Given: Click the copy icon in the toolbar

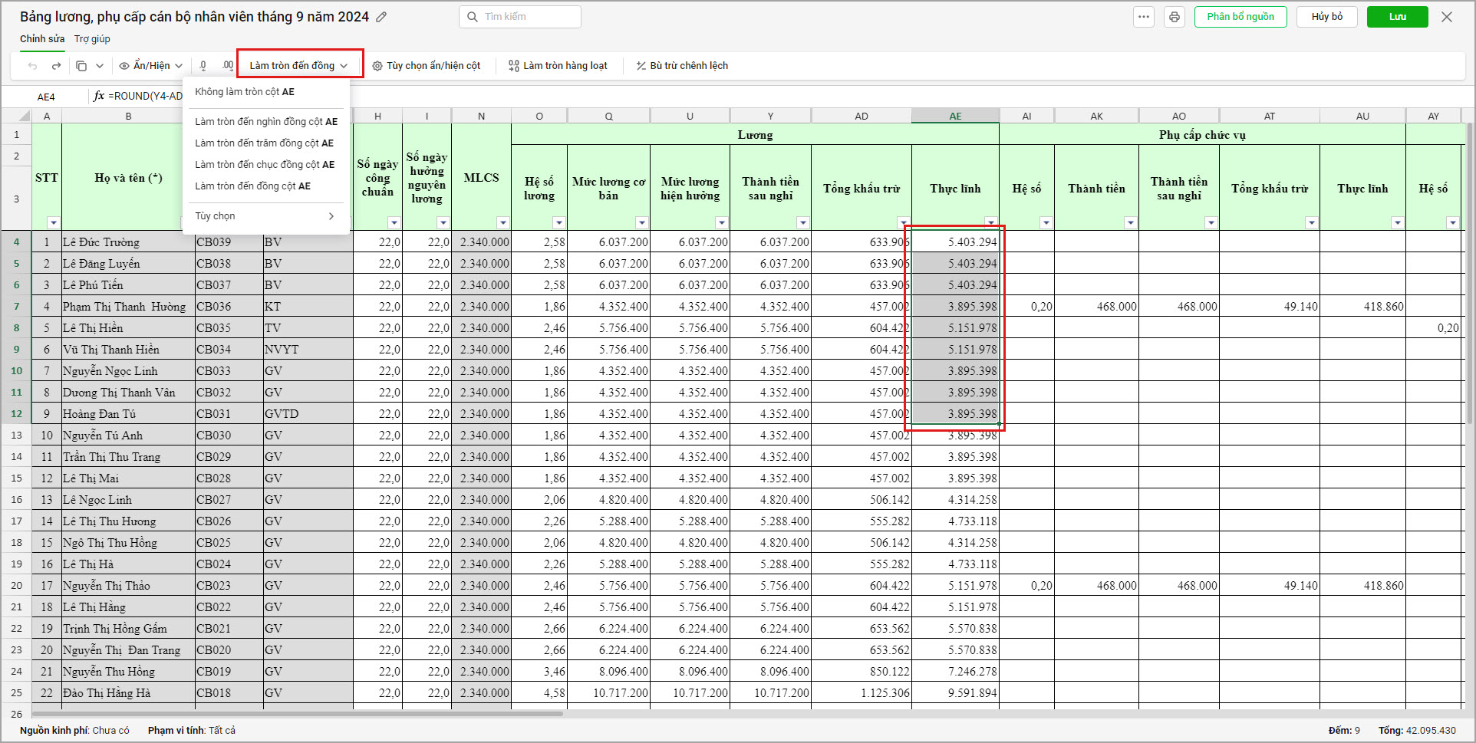Looking at the screenshot, I should (x=81, y=66).
